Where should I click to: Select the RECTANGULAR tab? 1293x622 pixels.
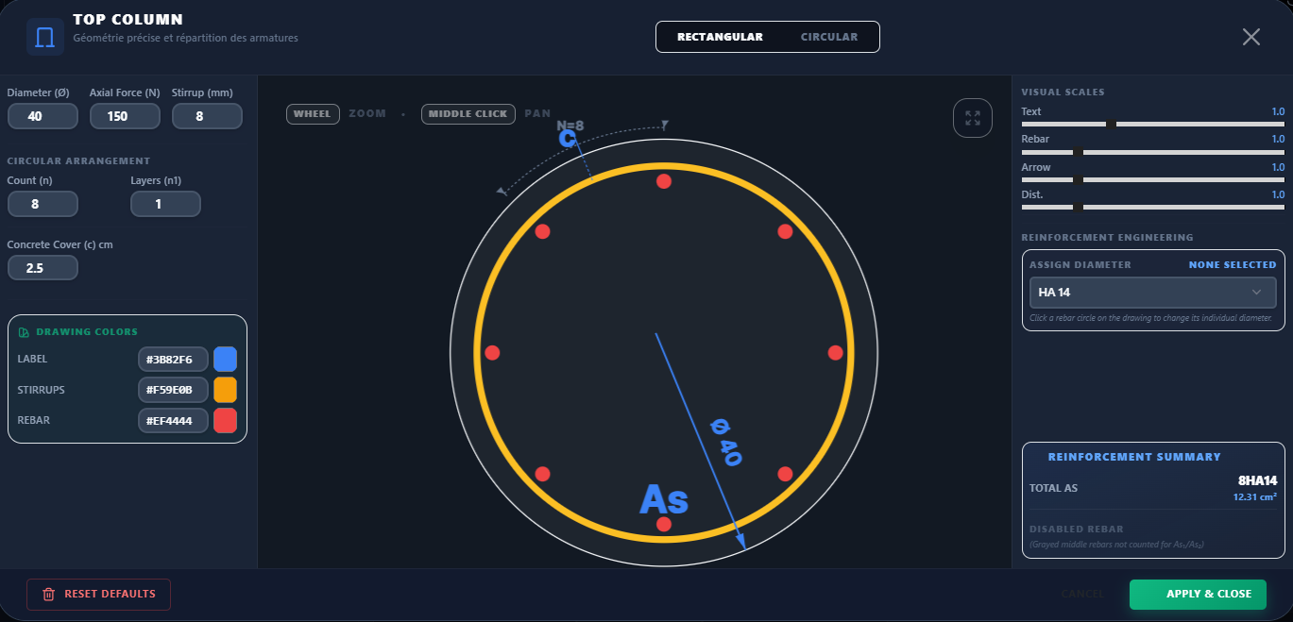(x=719, y=37)
